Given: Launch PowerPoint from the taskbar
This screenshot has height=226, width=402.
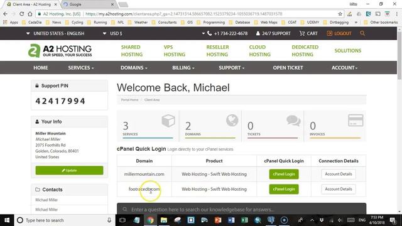Looking at the screenshot, I should (x=218, y=220).
